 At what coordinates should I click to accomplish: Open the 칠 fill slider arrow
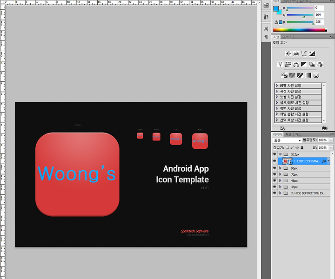point(331,147)
